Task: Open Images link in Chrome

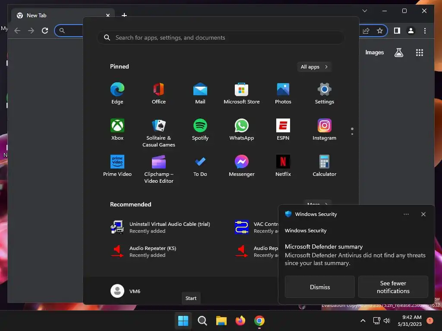Action: pos(374,52)
